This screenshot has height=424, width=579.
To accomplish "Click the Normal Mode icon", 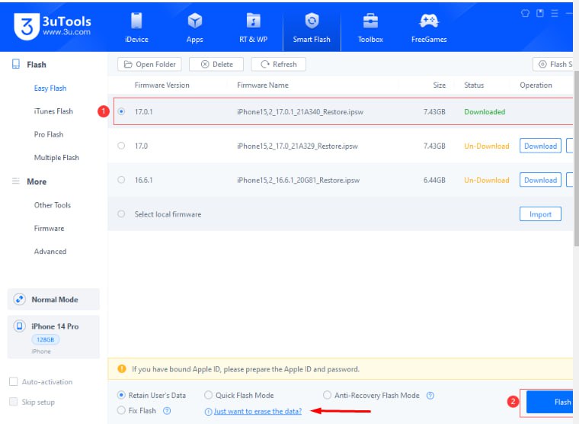I will coord(19,299).
